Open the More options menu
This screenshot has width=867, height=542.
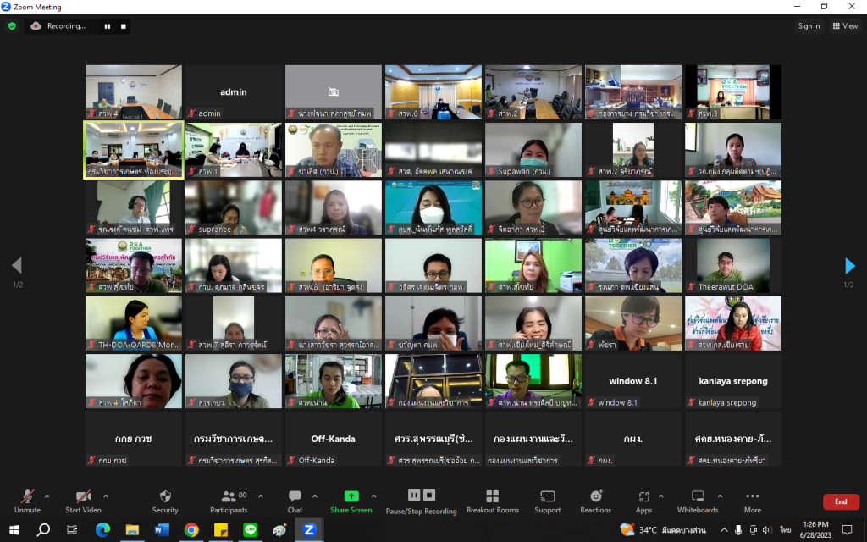point(753,501)
